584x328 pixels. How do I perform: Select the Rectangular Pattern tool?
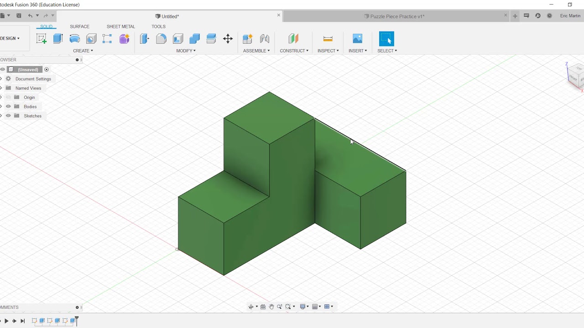point(107,39)
